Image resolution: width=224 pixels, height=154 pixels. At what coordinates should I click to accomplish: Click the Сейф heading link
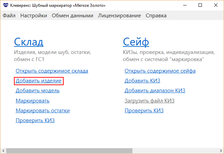tap(136, 42)
